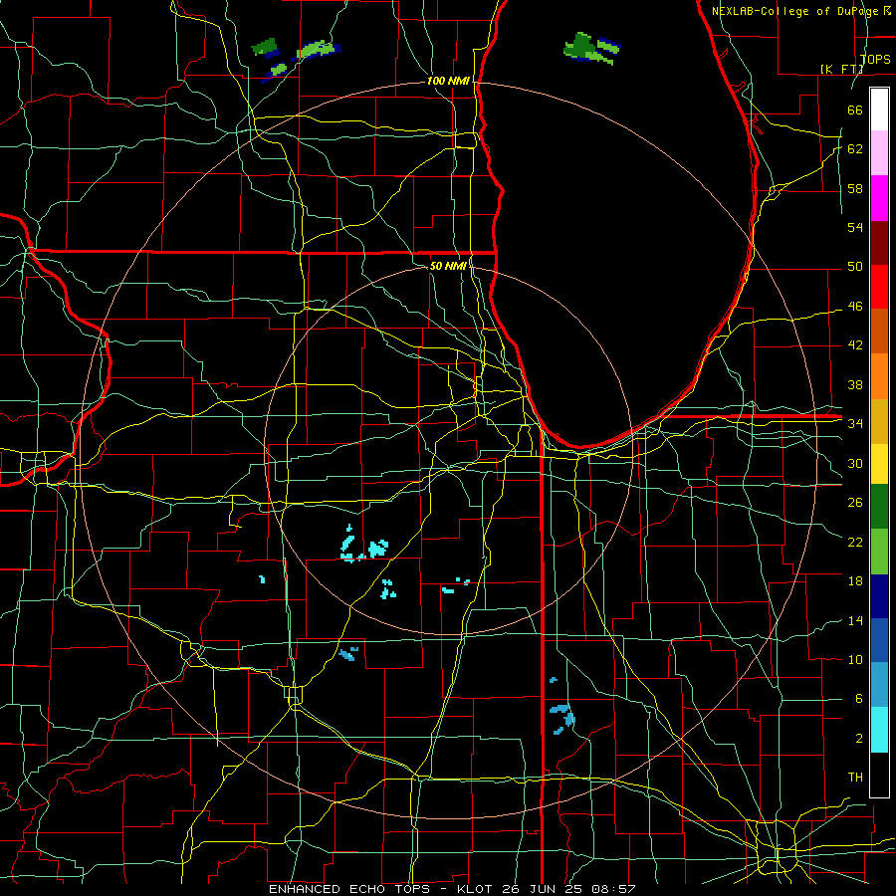Click the "TOPS" legend heading

875,59
